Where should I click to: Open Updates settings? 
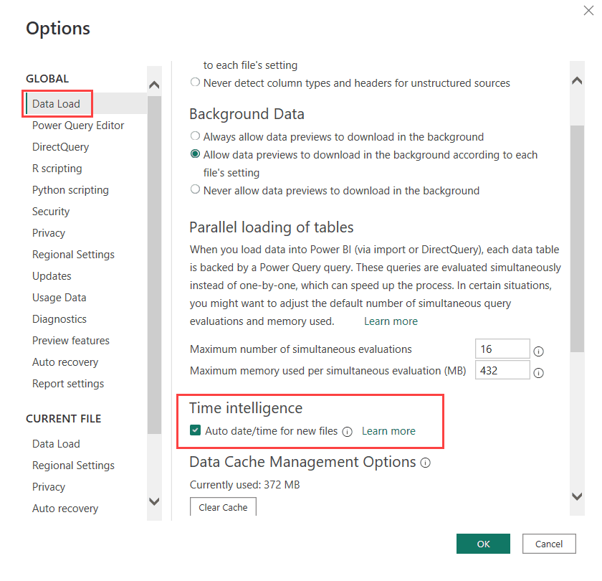point(52,276)
